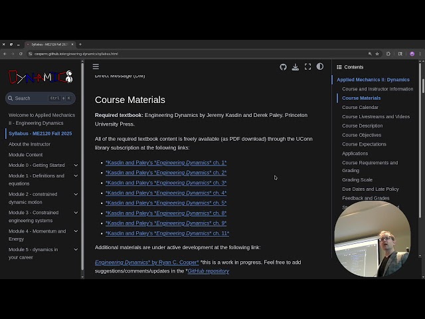The width and height of the screenshot is (425, 319).
Task: Click the browser back arrow
Action: (5, 54)
